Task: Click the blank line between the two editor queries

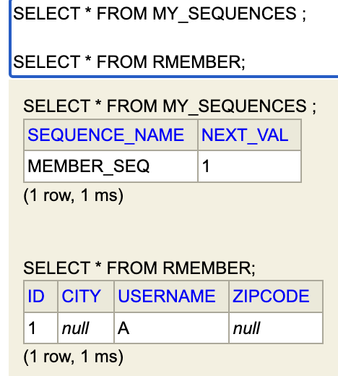Action: (x=175, y=38)
